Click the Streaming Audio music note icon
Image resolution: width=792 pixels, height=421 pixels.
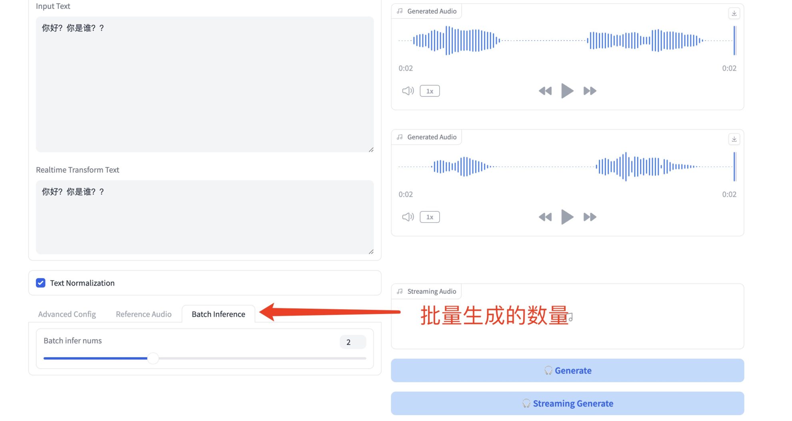(x=400, y=291)
